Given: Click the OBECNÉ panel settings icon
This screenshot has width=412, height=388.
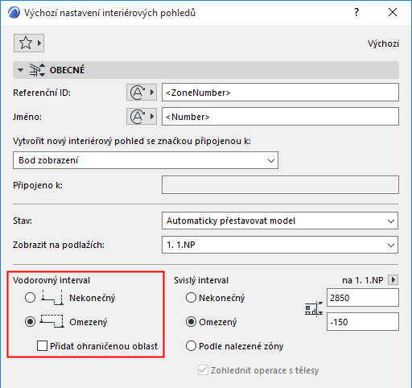Looking at the screenshot, I should pos(37,70).
